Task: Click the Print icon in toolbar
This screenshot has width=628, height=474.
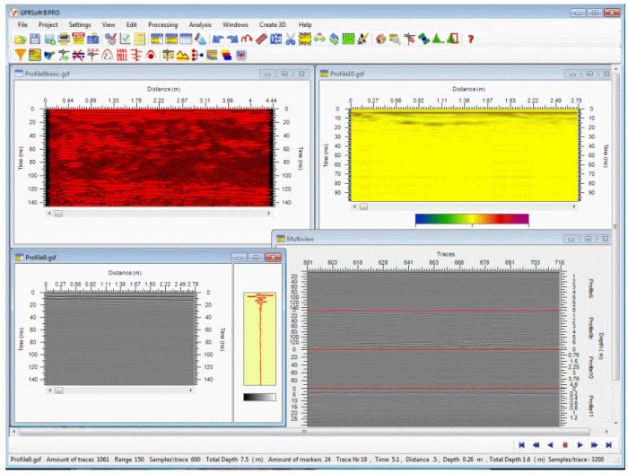Action: pyautogui.click(x=64, y=39)
